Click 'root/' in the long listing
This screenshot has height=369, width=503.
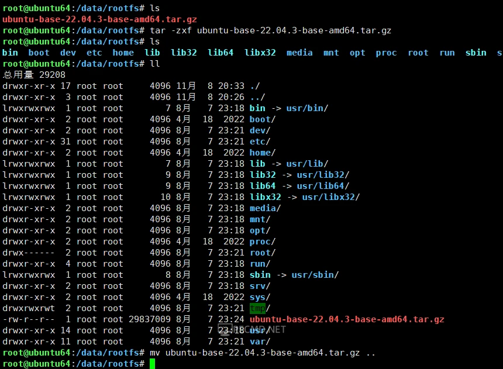coord(263,253)
